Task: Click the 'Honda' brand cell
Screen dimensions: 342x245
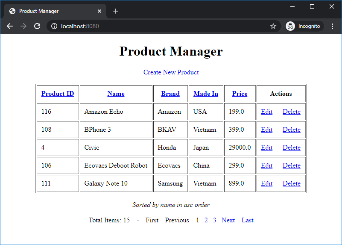Action: point(170,148)
